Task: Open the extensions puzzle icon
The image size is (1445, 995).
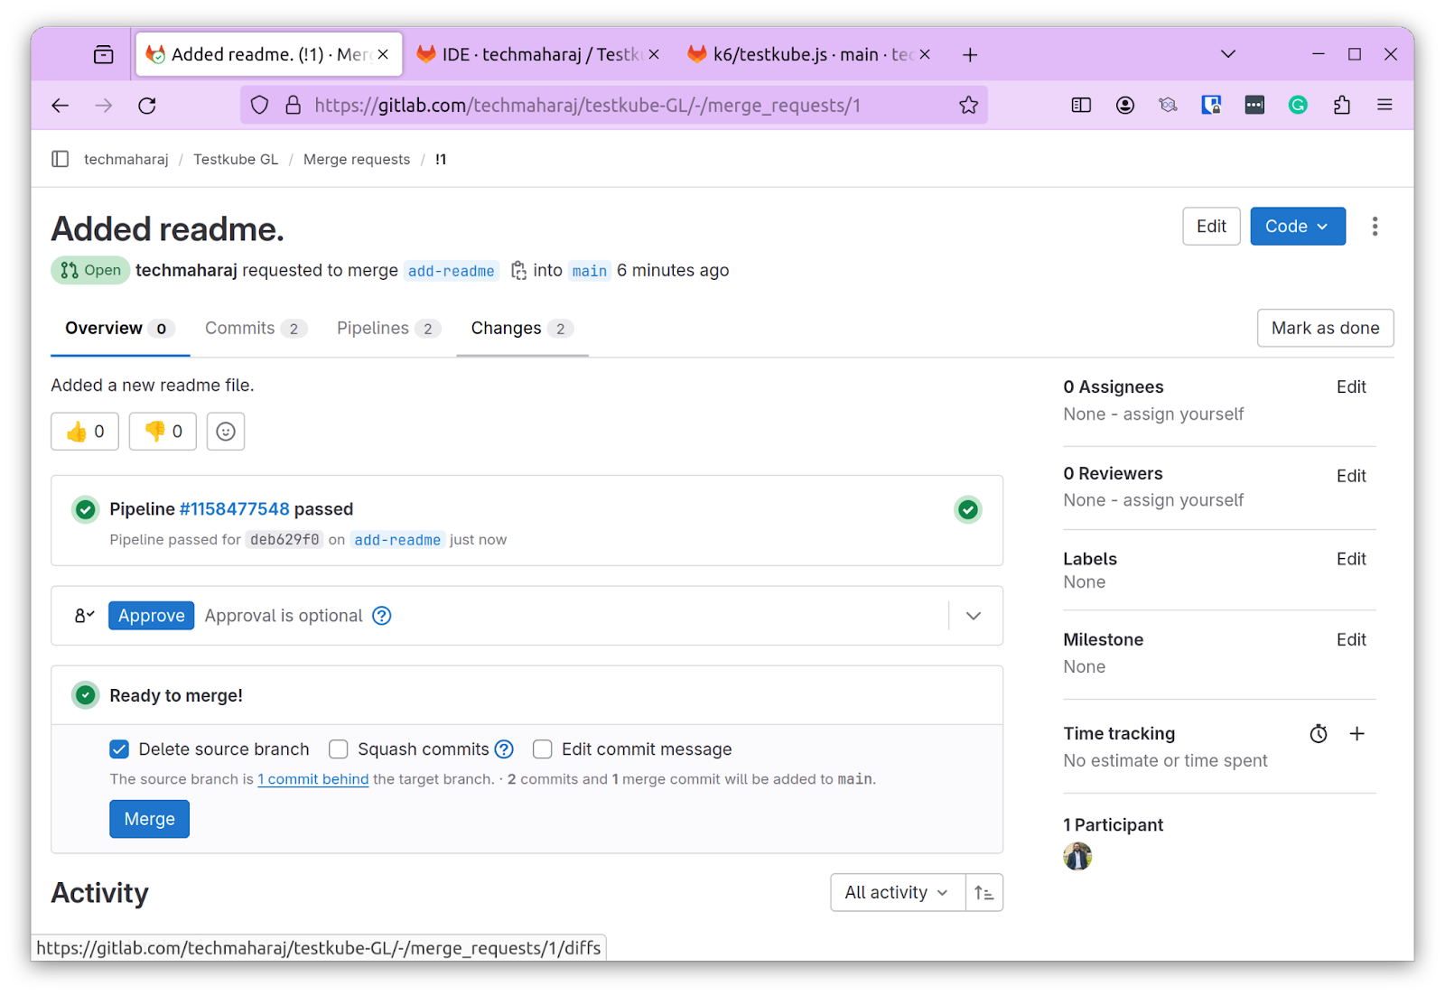Action: (1341, 106)
